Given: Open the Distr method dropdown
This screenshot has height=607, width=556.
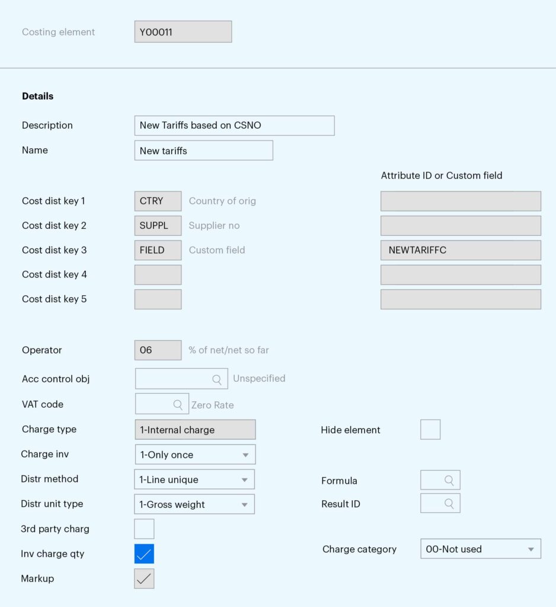Looking at the screenshot, I should coord(194,479).
